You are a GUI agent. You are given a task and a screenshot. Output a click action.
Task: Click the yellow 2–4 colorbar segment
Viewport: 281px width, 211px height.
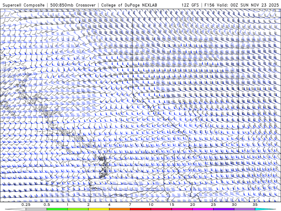click(x=99, y=209)
